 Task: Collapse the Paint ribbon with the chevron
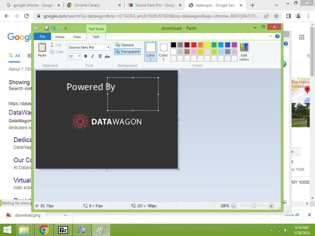pyautogui.click(x=271, y=36)
